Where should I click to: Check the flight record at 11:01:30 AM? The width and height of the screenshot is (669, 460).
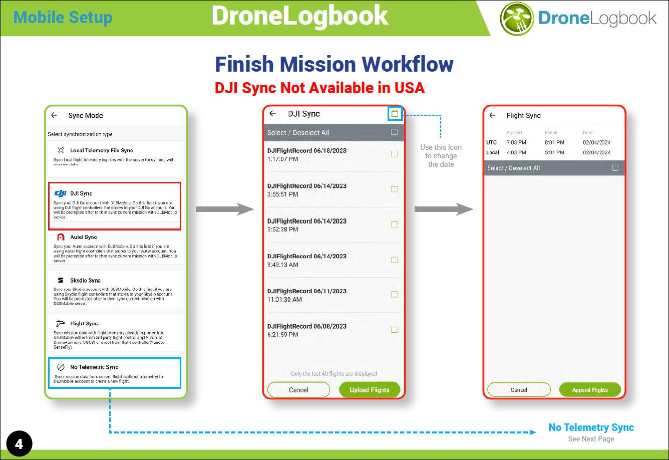pos(395,295)
